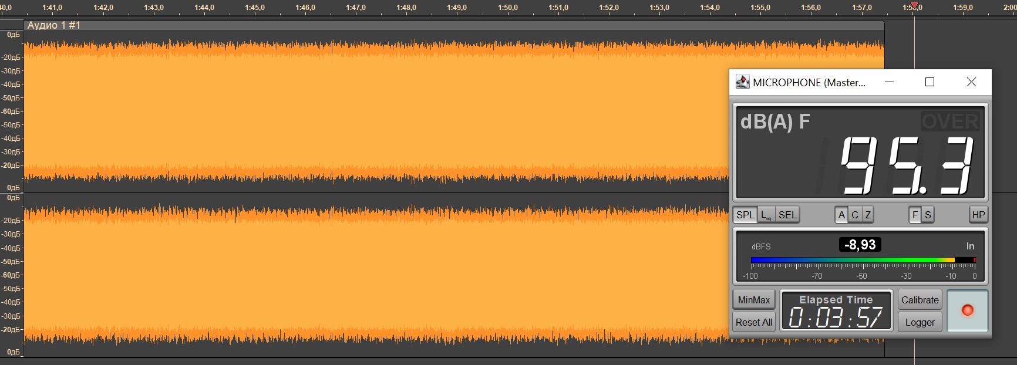
Task: Select the SEL measurement mode
Action: (787, 215)
